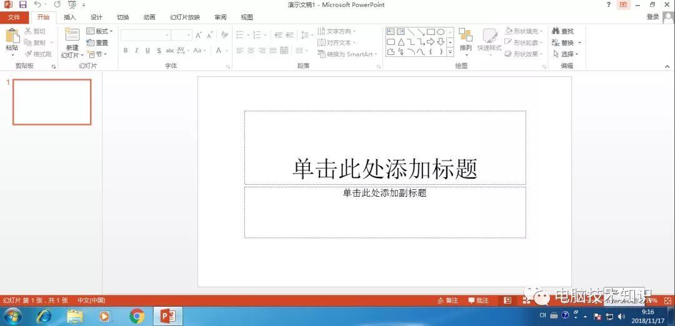Screen dimensions: 675x326
Task: Select the Triangle shape in shapes gallery
Action: pyautogui.click(x=401, y=42)
